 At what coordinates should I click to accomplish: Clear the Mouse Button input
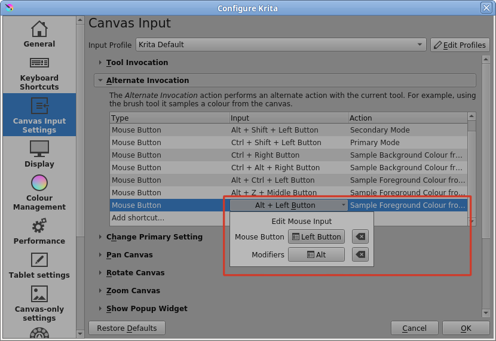click(x=360, y=236)
